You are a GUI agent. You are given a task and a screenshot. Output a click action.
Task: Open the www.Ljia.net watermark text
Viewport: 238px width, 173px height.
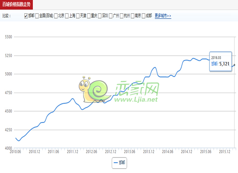pyautogui.click(x=136, y=99)
